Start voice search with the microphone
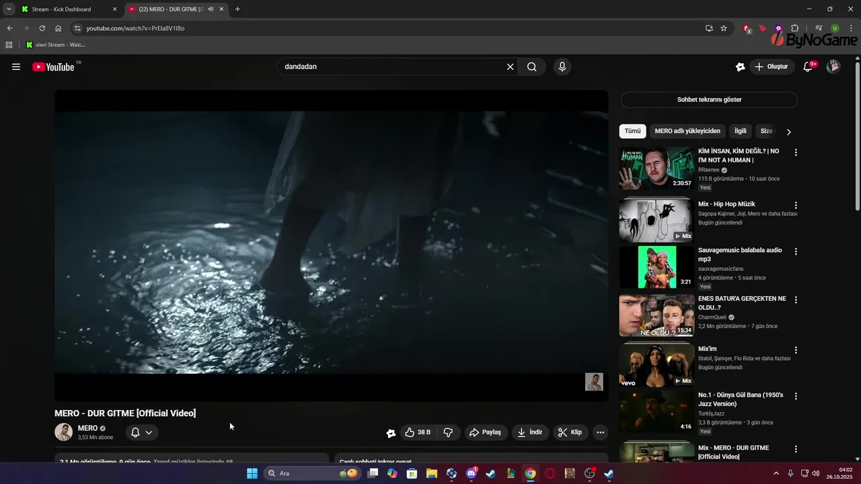This screenshot has width=861, height=484. (x=562, y=67)
